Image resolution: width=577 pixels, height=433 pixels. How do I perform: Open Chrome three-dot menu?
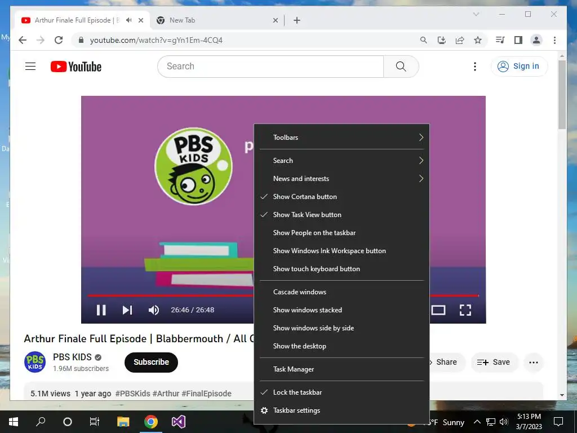[x=554, y=40]
